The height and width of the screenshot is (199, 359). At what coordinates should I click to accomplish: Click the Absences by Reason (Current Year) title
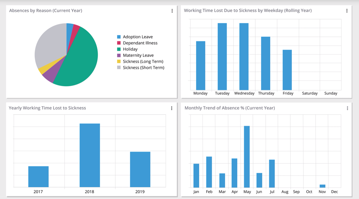pos(46,10)
